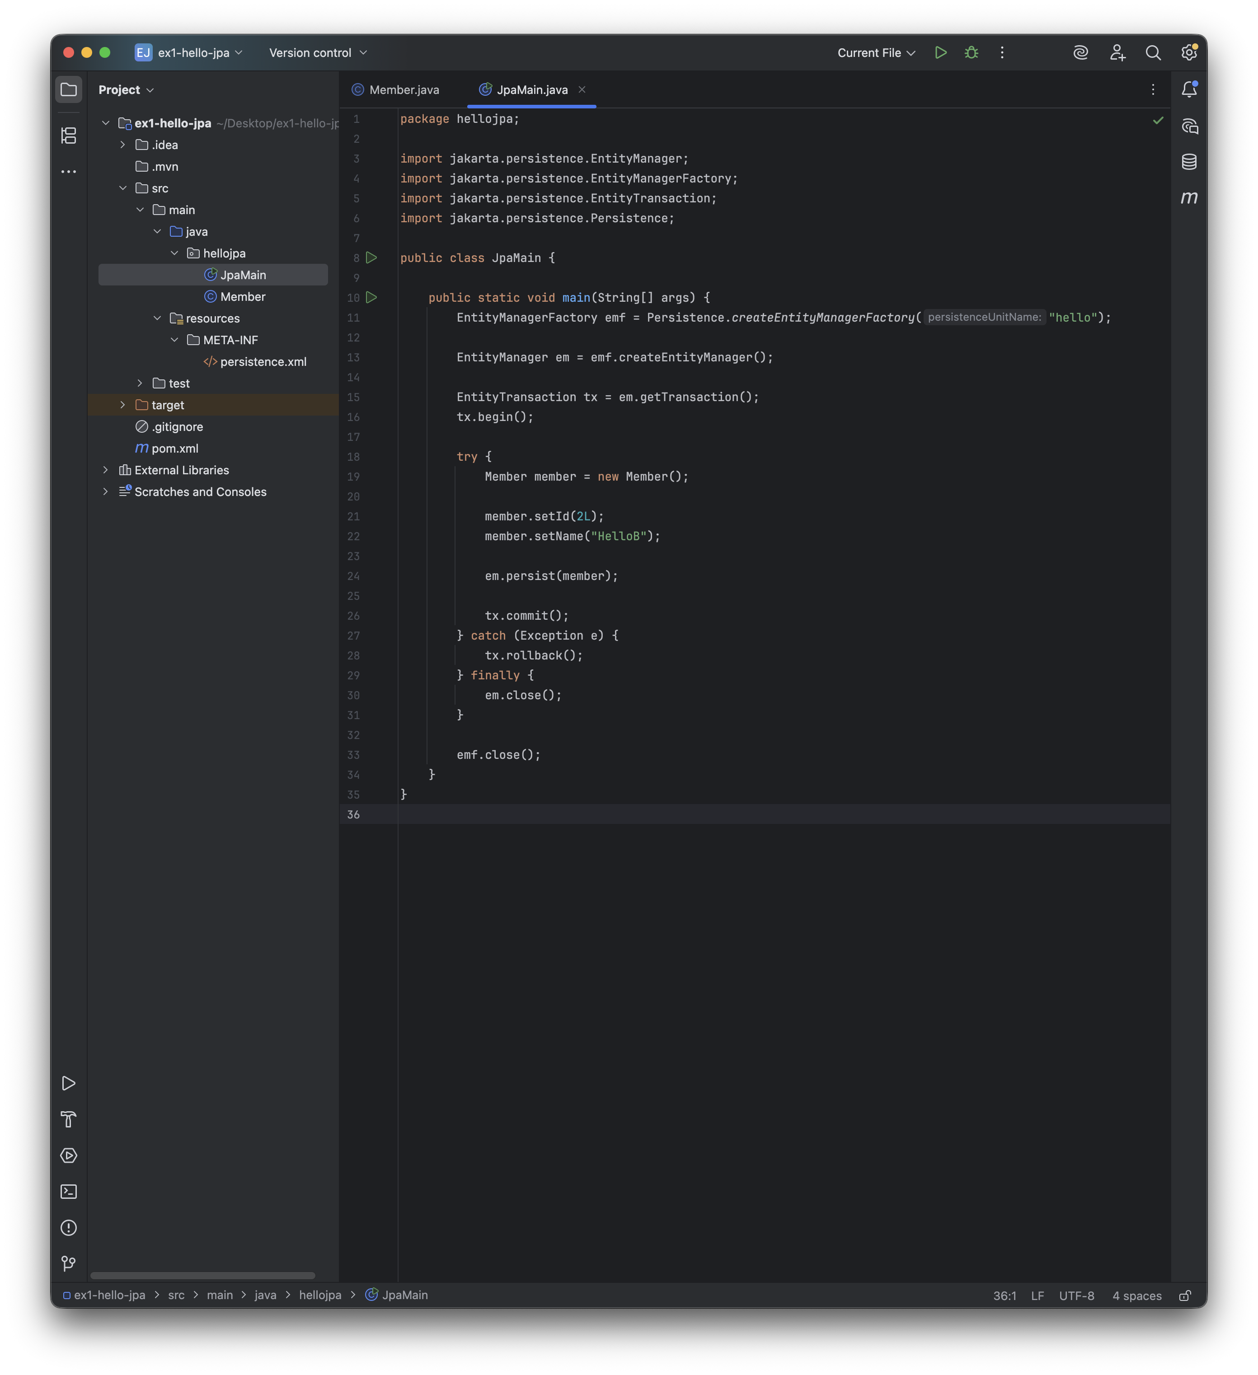Click the 4 spaces indent setting
The height and width of the screenshot is (1375, 1258).
[1136, 1295]
